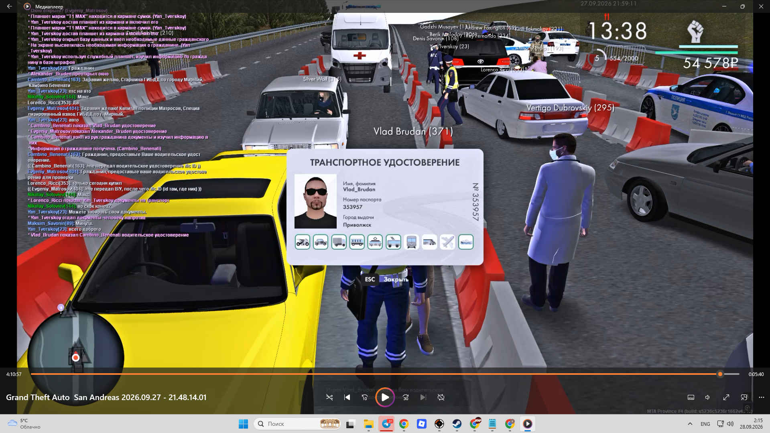The image size is (770, 433).
Task: Click the back arrow in Медиаплеер
Action: pyautogui.click(x=10, y=6)
